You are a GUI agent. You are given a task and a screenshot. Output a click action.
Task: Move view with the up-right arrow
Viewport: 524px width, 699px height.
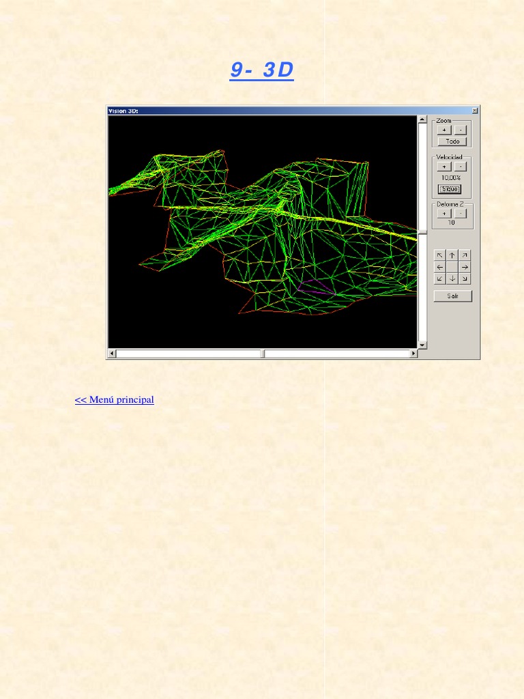pyautogui.click(x=465, y=255)
